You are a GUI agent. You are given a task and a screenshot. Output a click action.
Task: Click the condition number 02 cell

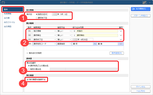tap(30, 35)
